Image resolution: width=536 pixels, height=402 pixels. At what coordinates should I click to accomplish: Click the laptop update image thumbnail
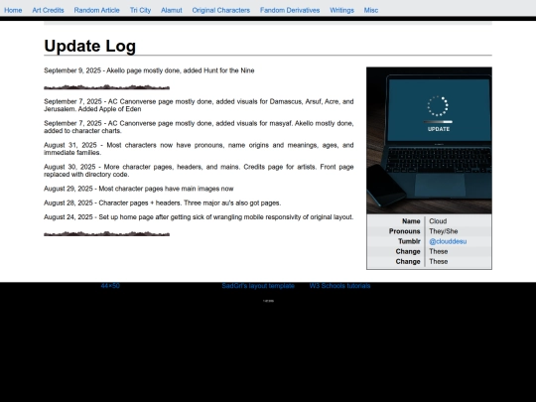click(430, 141)
